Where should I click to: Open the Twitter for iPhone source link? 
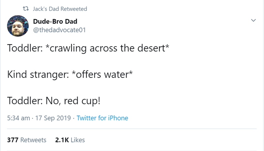click(x=102, y=118)
